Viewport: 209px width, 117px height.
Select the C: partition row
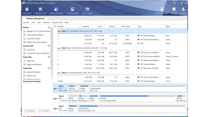pyautogui.click(x=122, y=36)
